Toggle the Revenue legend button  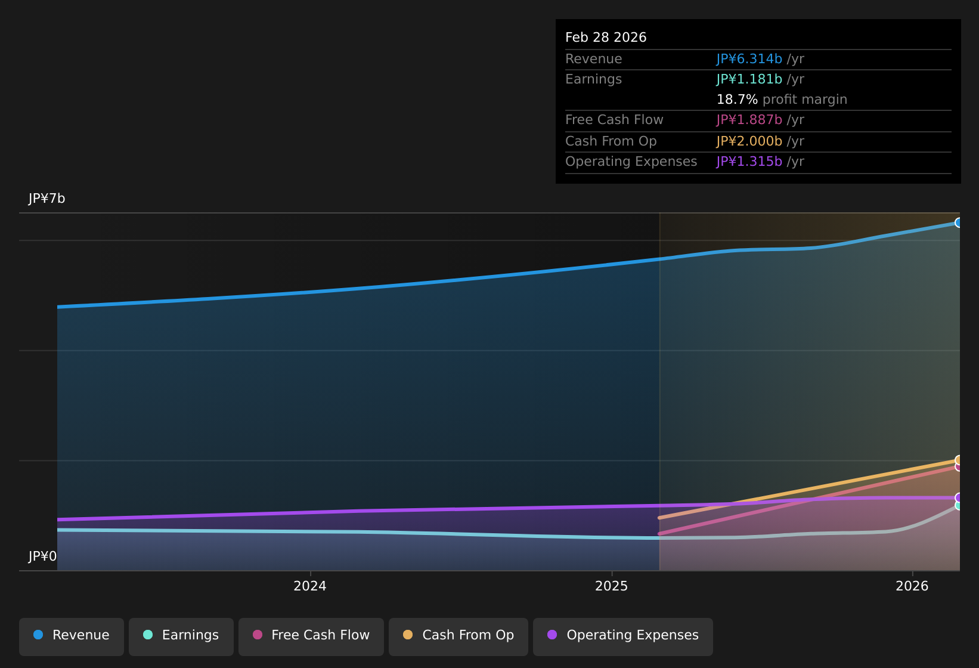point(72,636)
